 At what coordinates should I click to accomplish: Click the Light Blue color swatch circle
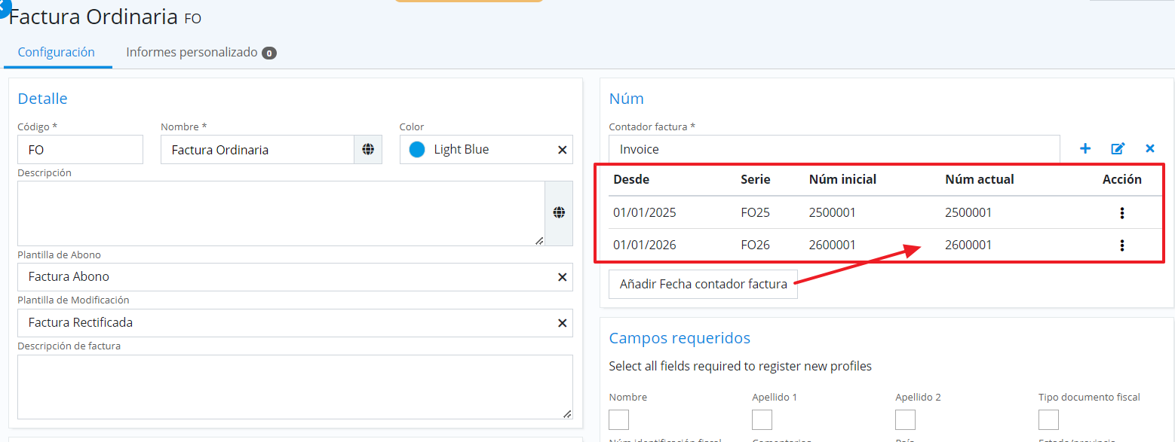point(417,150)
